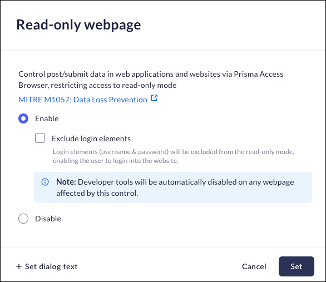This screenshot has height=282, width=326.
Task: Open Set dialog text option
Action: pos(47,266)
